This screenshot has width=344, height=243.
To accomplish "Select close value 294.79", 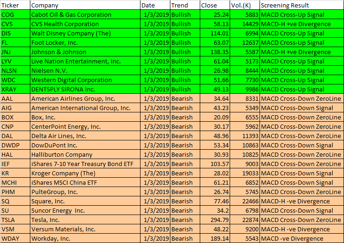I will pyautogui.click(x=215, y=220).
